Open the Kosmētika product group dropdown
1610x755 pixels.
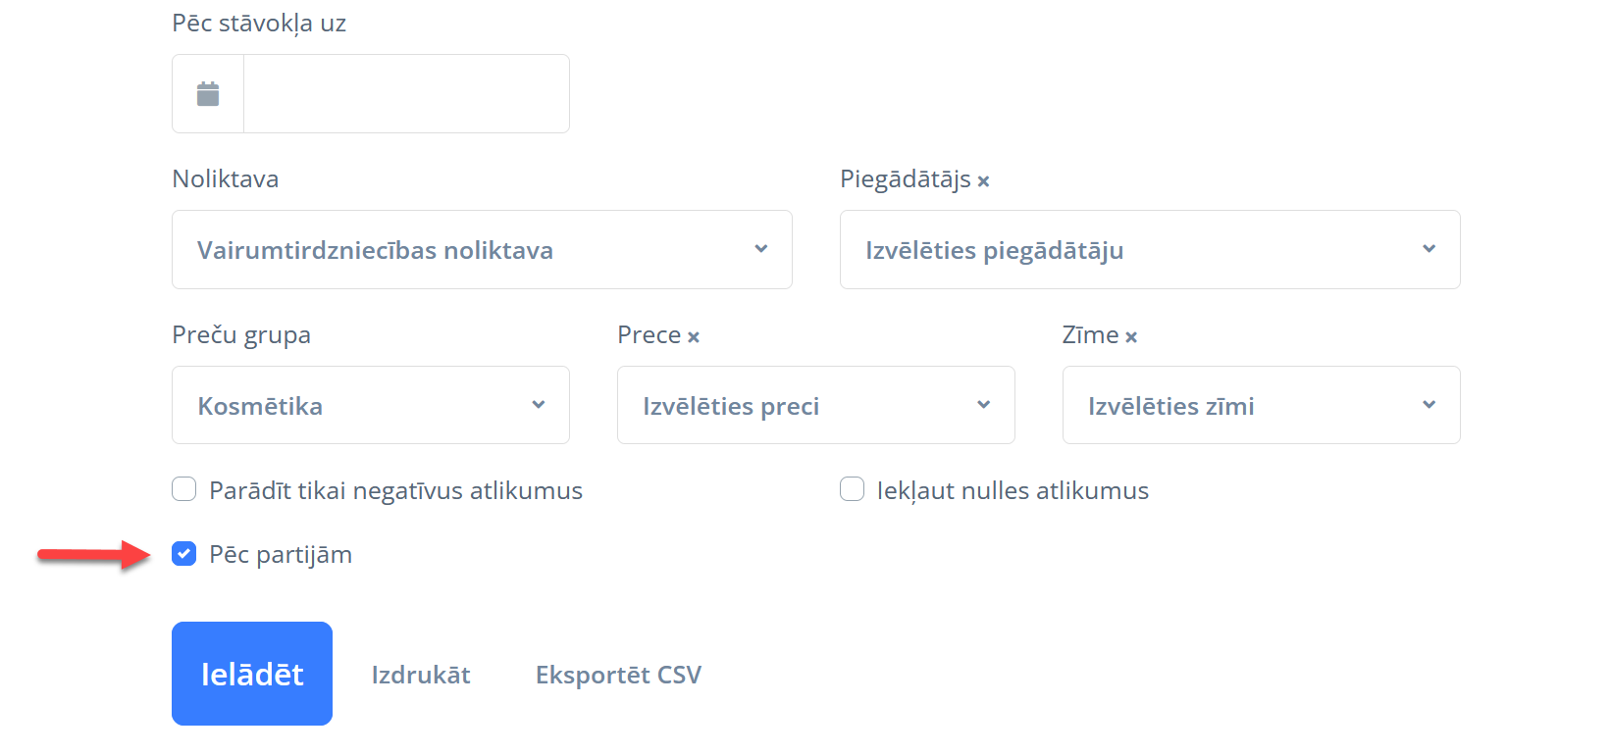tap(353, 406)
